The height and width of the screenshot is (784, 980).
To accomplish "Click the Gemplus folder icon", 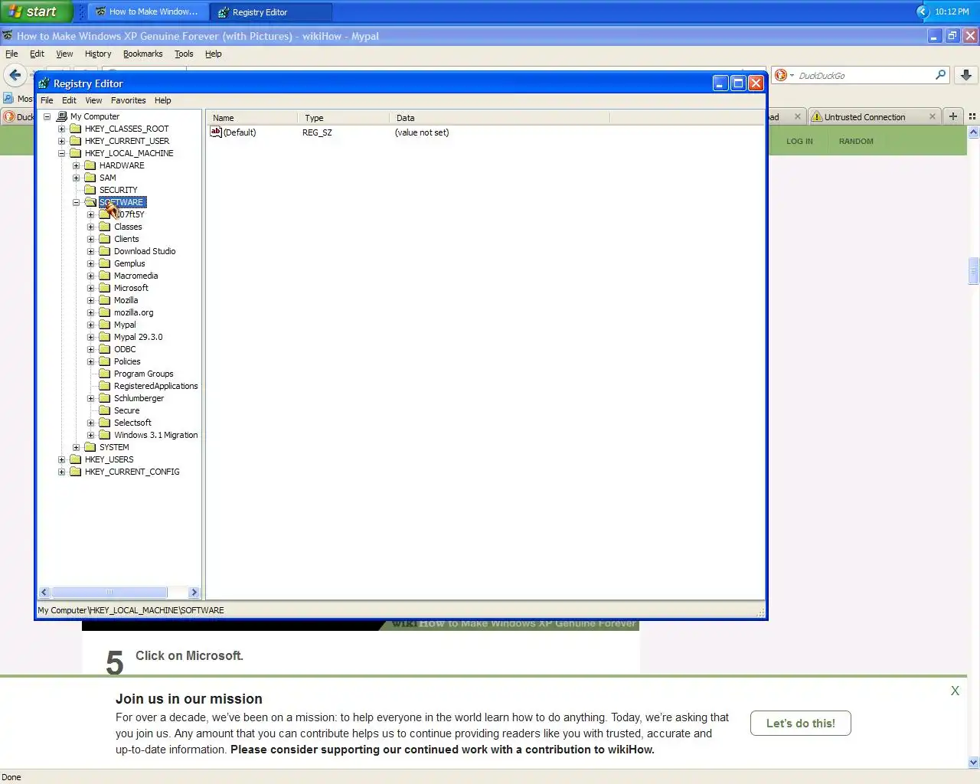I will click(x=105, y=263).
